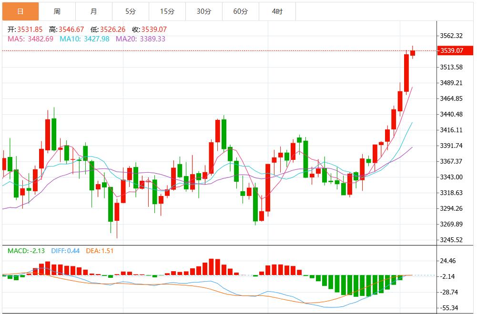Click the MA20 indicator value label
This screenshot has width=477, height=314.
[140, 39]
